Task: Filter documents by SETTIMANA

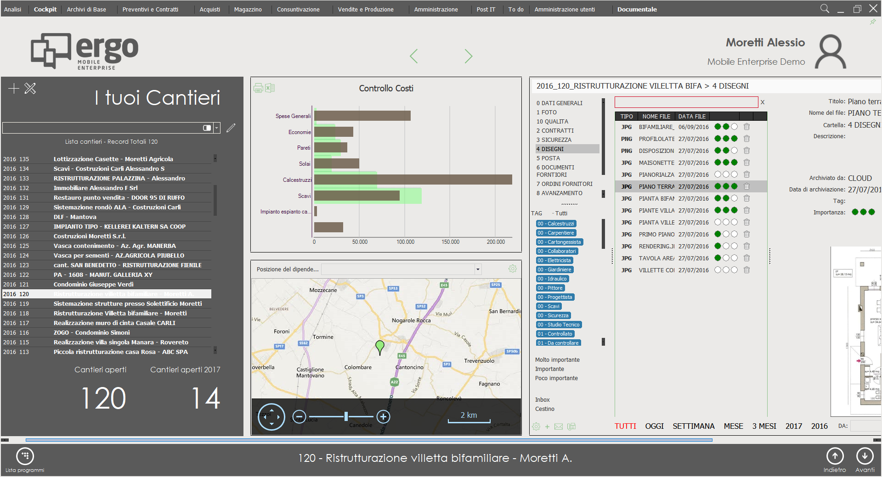Action: [x=693, y=426]
